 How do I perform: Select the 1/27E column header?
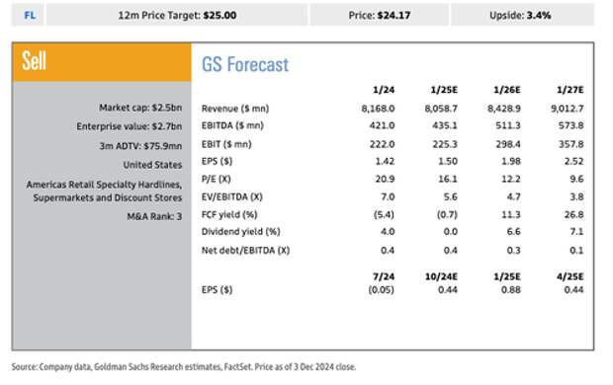[570, 90]
